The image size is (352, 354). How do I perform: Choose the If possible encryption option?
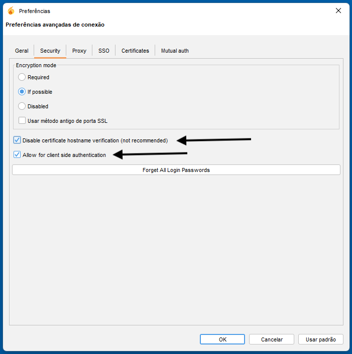pos(22,92)
